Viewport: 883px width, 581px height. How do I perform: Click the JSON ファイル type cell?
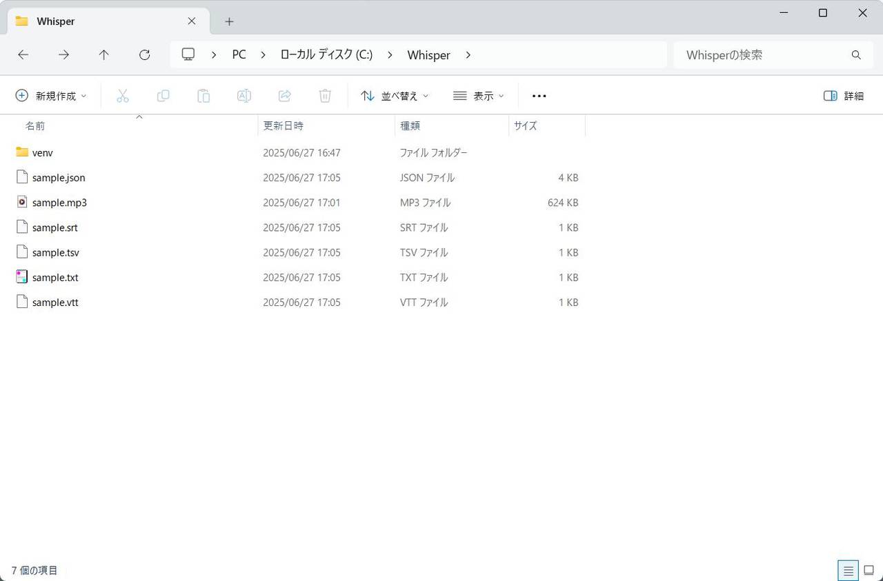[427, 178]
